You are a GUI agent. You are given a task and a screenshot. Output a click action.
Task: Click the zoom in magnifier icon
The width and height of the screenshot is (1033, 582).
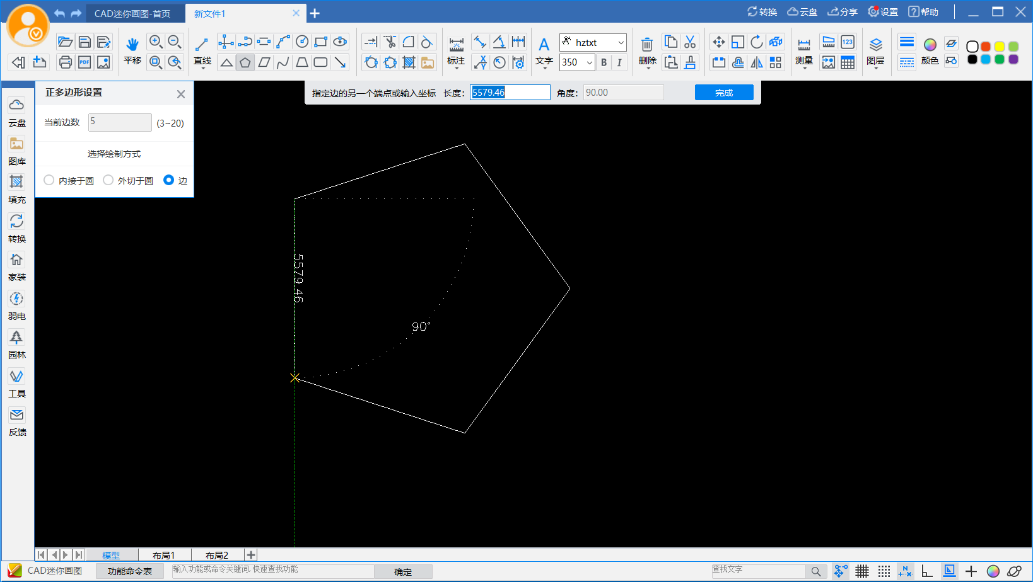[x=156, y=42]
